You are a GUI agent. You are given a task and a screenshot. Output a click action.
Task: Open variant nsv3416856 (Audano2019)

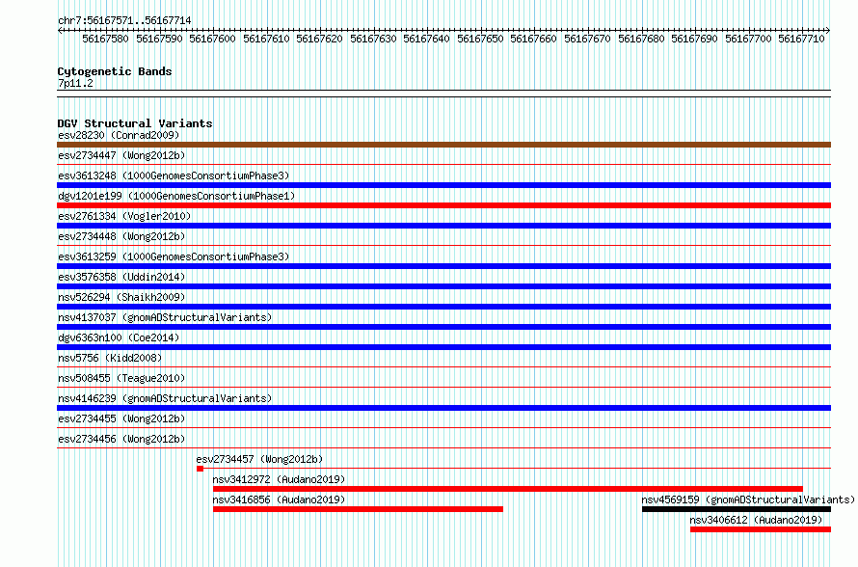279,499
